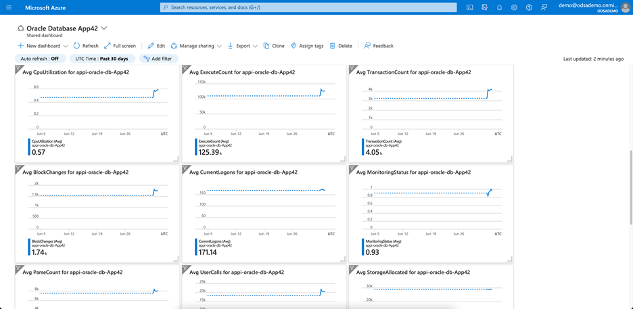Edit the dashboard
This screenshot has width=633, height=309.
click(x=157, y=46)
